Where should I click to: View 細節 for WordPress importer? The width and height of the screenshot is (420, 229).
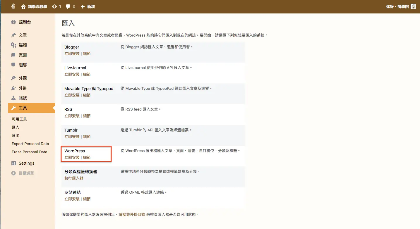pyautogui.click(x=87, y=158)
